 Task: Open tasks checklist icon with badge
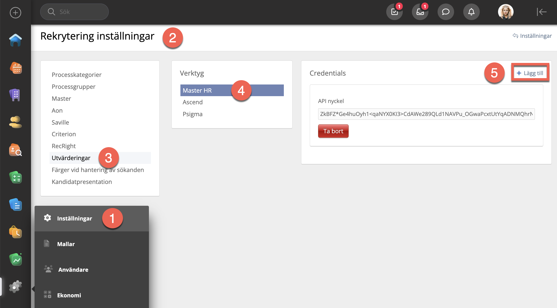coord(394,12)
